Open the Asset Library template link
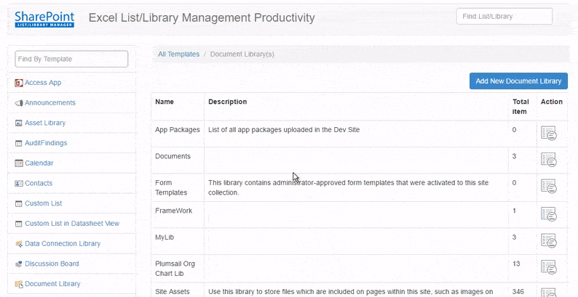The image size is (578, 297). (45, 123)
